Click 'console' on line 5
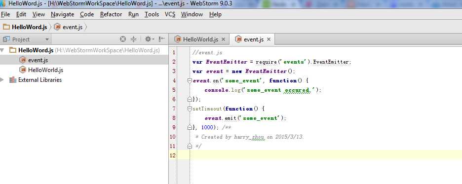The width and height of the screenshot is (462, 184). [x=217, y=90]
